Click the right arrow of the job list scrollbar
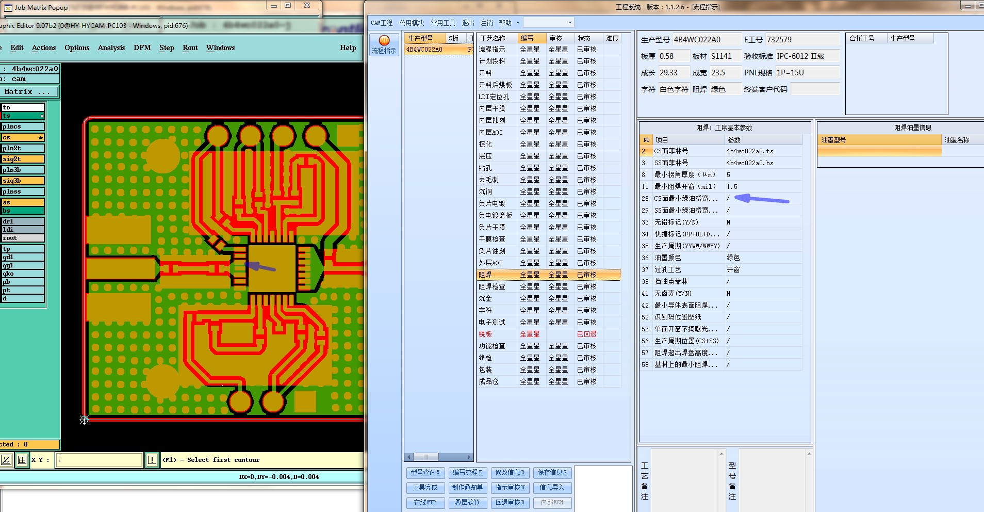 (x=469, y=457)
